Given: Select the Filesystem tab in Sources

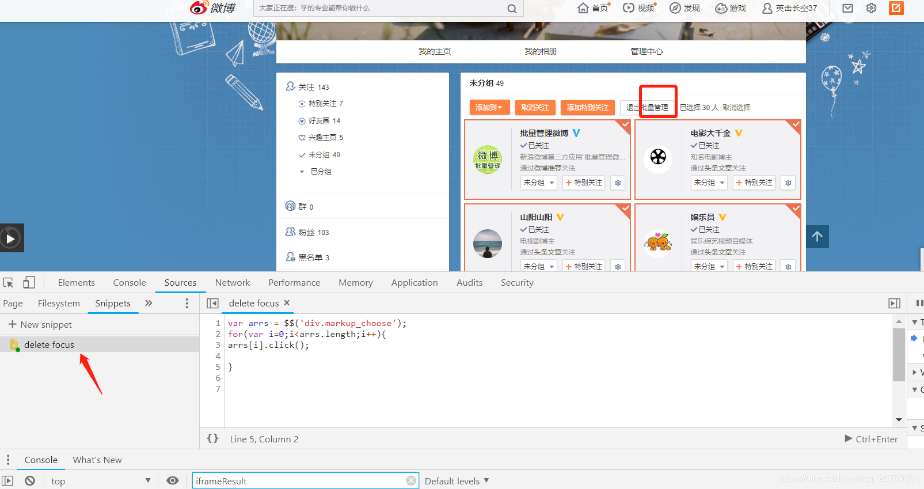Looking at the screenshot, I should point(59,303).
